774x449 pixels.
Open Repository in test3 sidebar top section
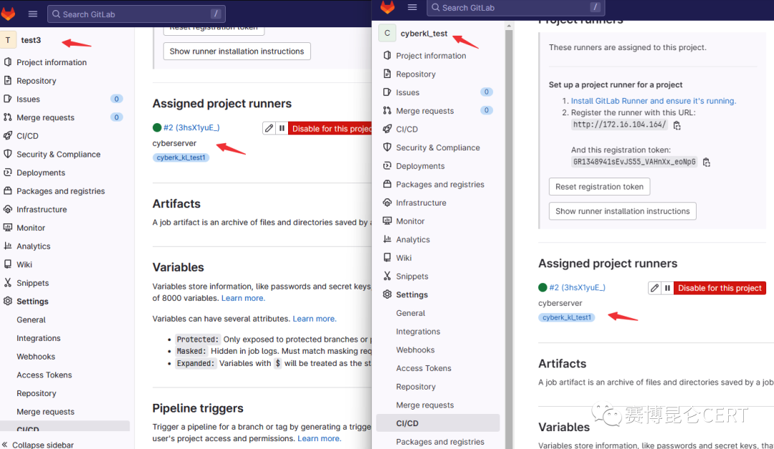[36, 80]
